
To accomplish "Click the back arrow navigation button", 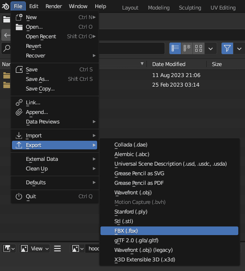I will [7, 35].
